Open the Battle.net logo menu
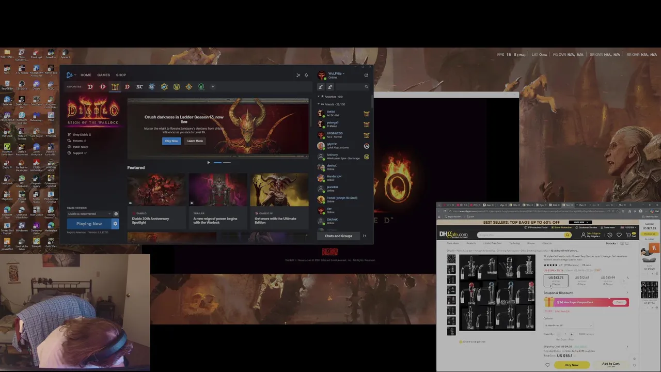This screenshot has height=372, width=661. 70,75
